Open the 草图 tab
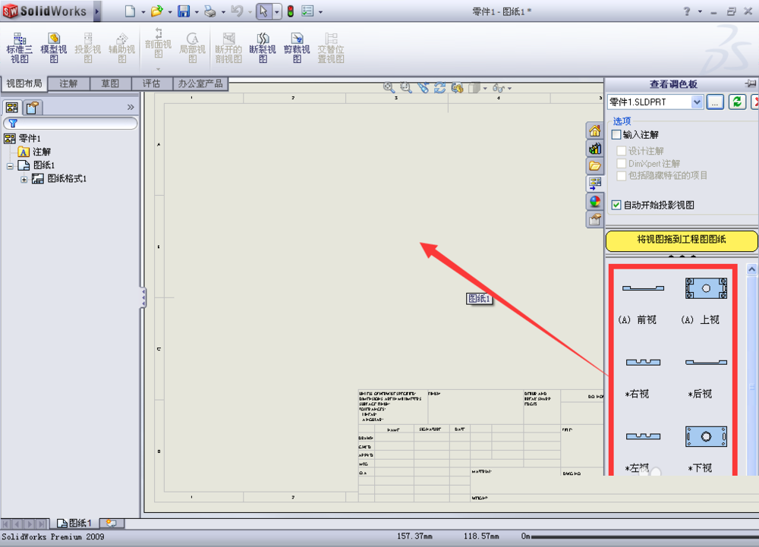Image resolution: width=759 pixels, height=547 pixels. tap(110, 83)
